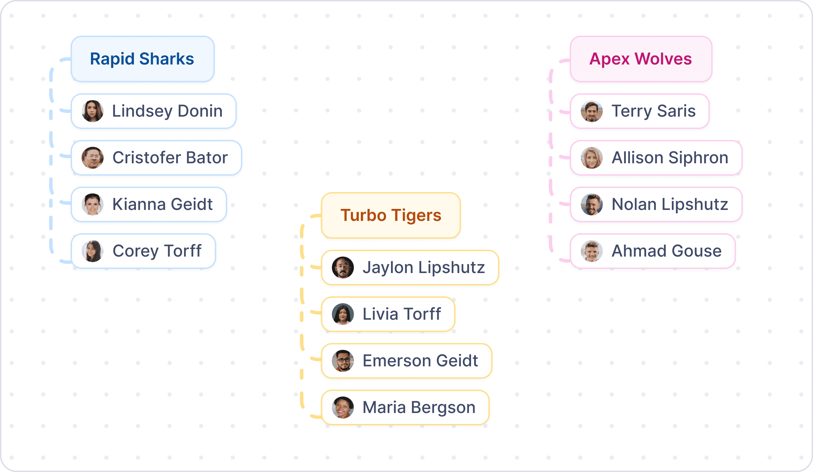
Task: Click Lindsey Donin's avatar photo
Action: 93,111
